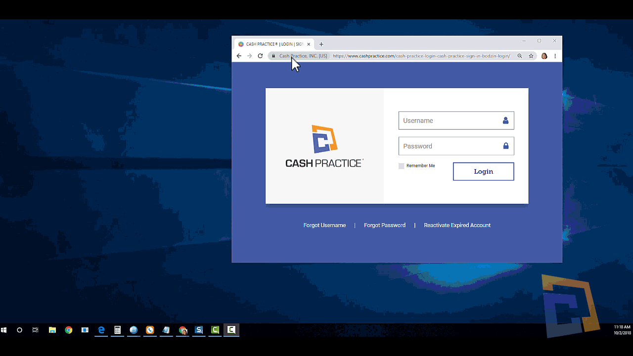Screen dimensions: 633x356
Task: Open Cortana search circle on taskbar
Action: [x=20, y=330]
